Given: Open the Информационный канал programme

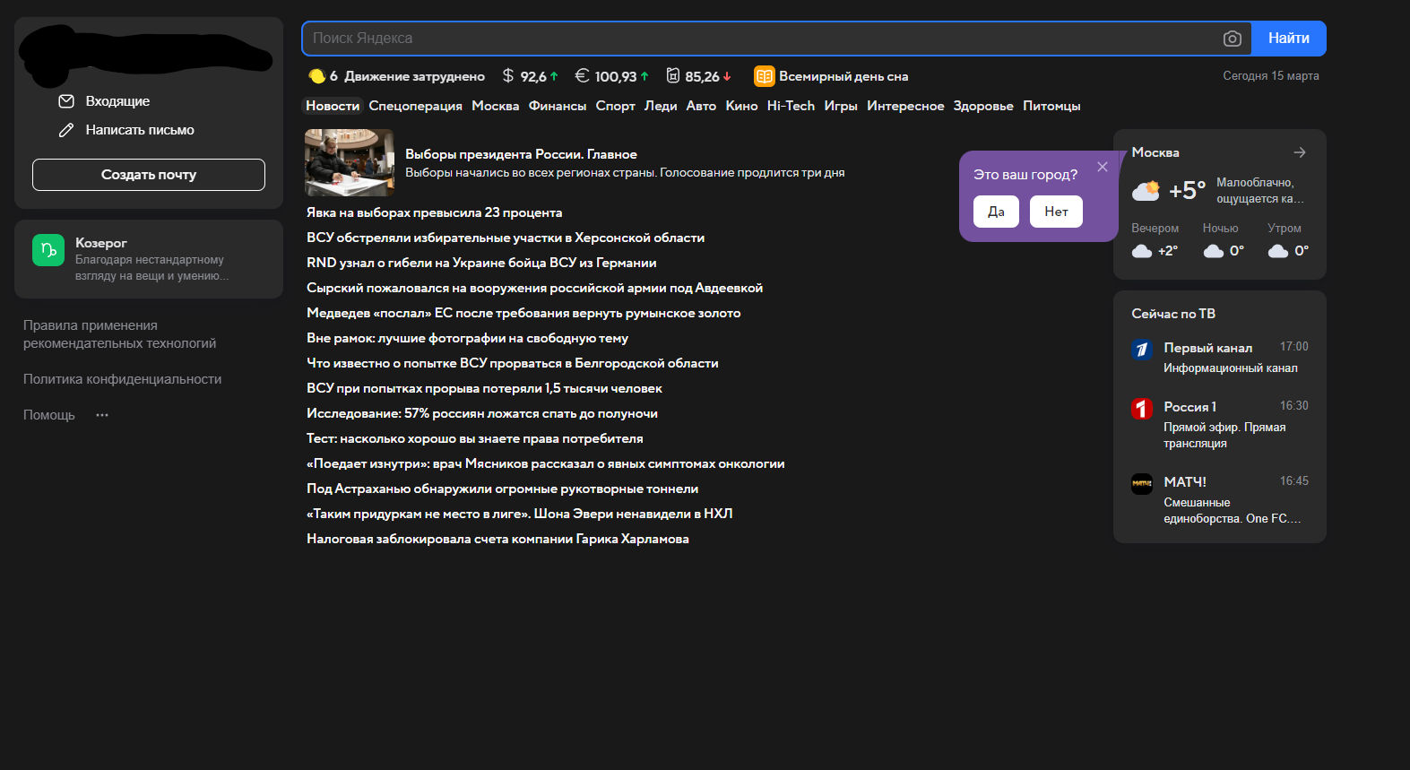Looking at the screenshot, I should 1231,368.
